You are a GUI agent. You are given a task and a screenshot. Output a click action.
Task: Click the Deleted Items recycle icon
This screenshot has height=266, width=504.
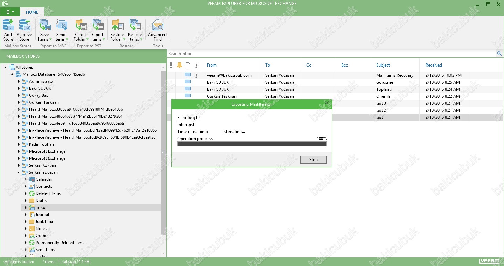[32, 193]
